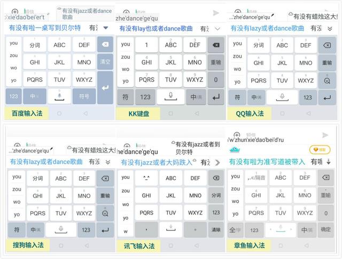This screenshot has height=259, width=342.
Task: Tap Enter arrow key on QQ keyboard
Action: click(327, 97)
